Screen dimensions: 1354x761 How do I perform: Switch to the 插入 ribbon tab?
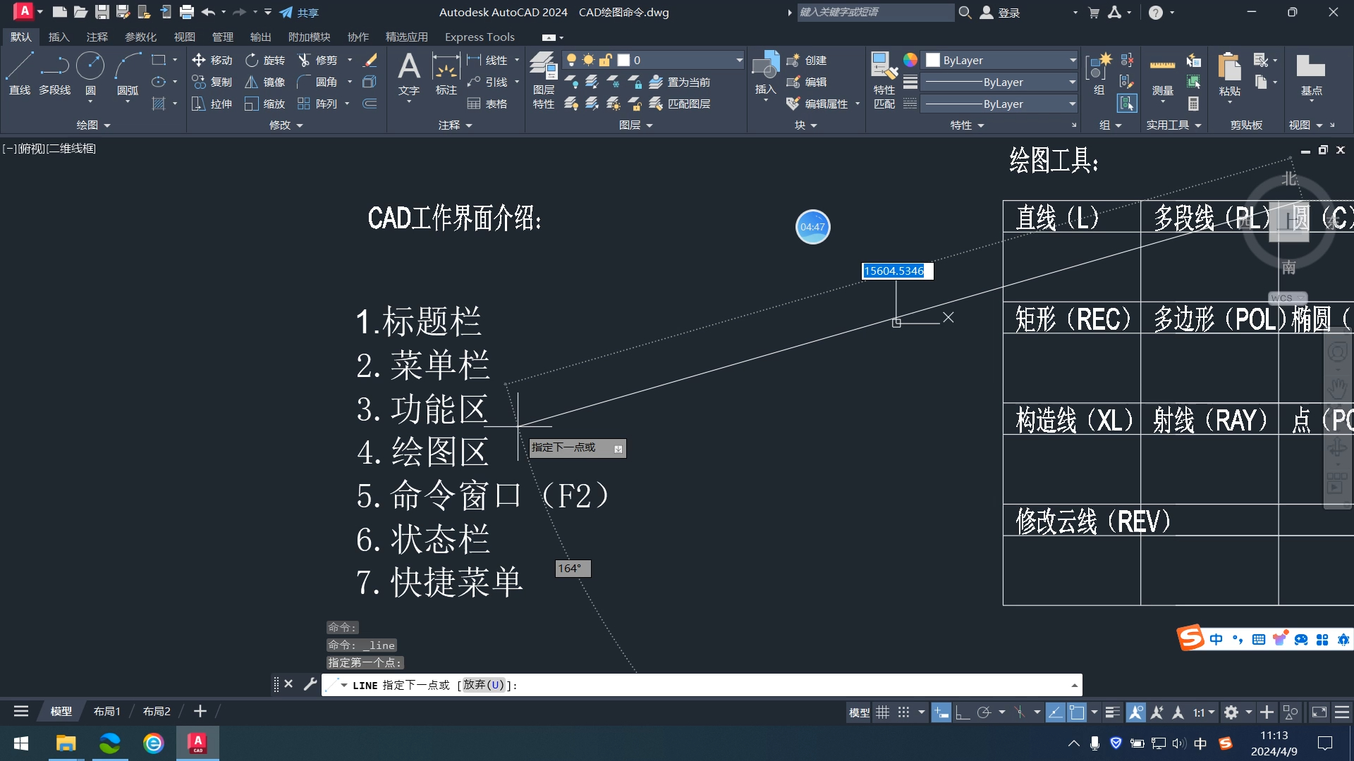click(x=59, y=37)
